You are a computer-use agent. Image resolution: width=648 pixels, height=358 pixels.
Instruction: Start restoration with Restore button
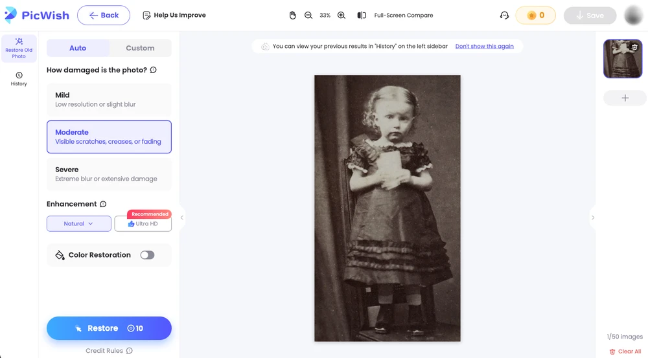tap(109, 328)
